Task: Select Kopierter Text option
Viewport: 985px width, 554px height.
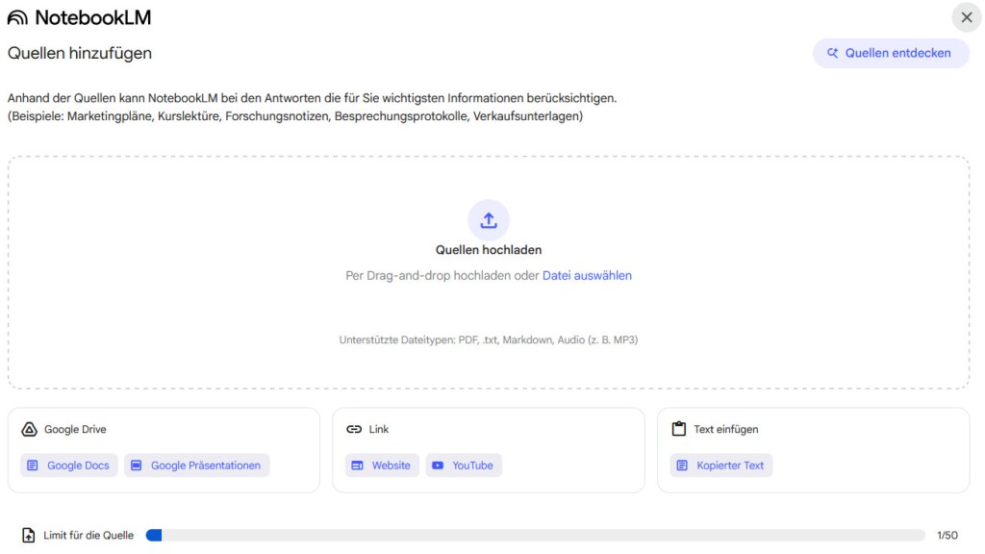Action: pyautogui.click(x=721, y=466)
